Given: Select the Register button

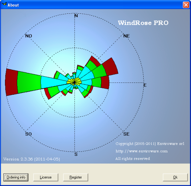Looking at the screenshot, I should [76, 177].
